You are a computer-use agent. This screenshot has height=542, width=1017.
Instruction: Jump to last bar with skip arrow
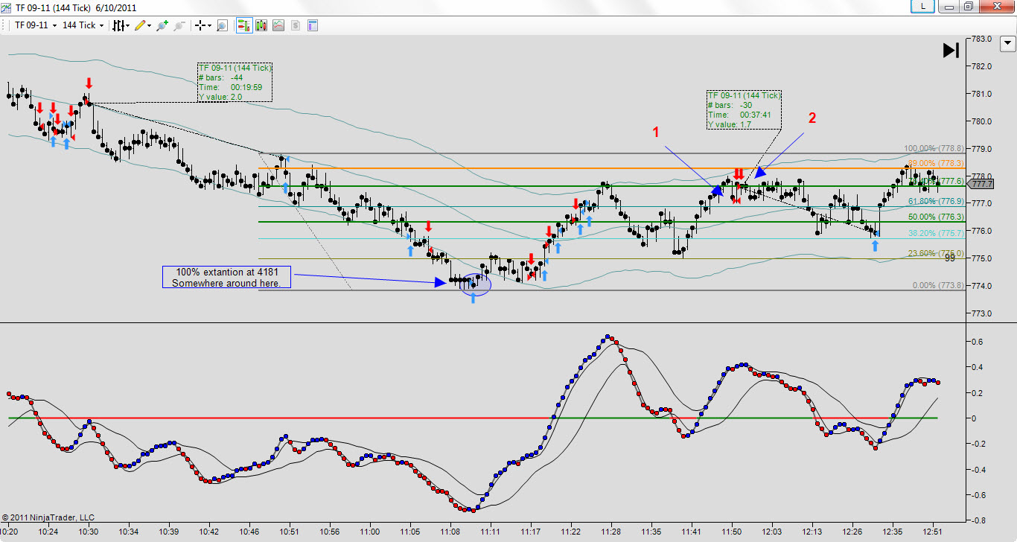[x=951, y=50]
